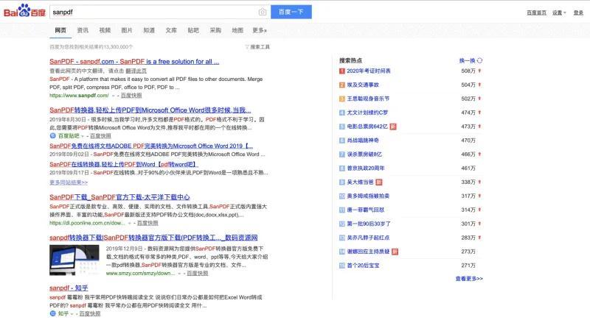Viewport: 590px width, 320px height.
Task: Switch to the 地图 tab
Action: 237,30
